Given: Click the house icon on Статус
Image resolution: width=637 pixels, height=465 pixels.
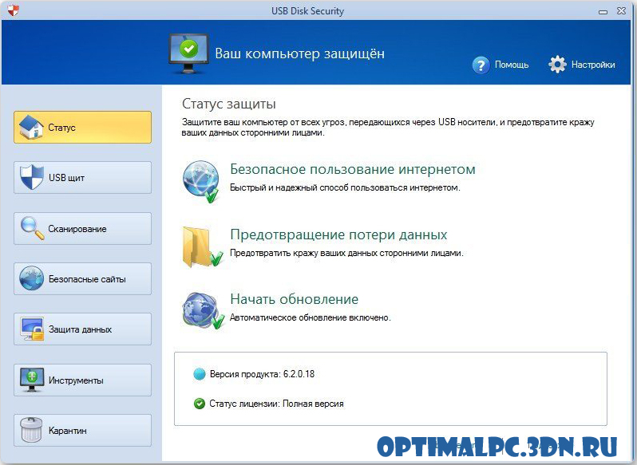Looking at the screenshot, I should click(x=31, y=127).
